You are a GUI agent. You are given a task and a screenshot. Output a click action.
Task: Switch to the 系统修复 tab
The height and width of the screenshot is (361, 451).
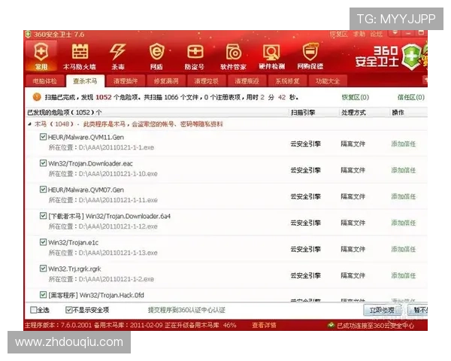pyautogui.click(x=287, y=81)
